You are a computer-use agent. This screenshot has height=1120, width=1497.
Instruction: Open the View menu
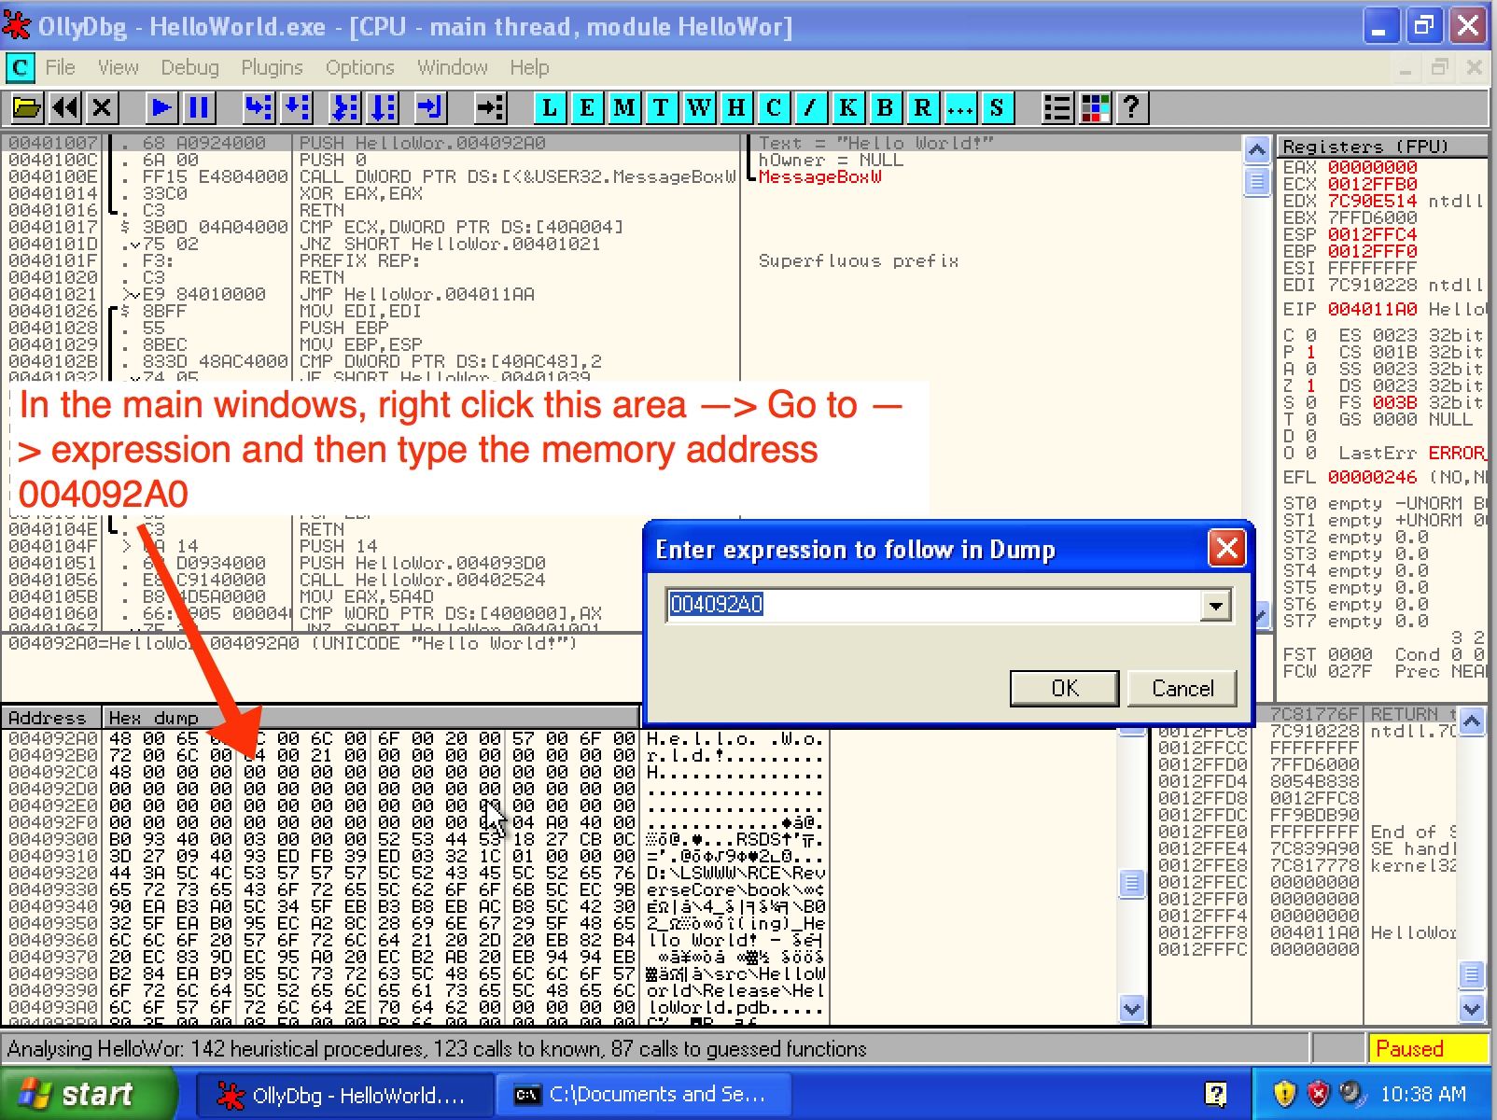tap(119, 67)
